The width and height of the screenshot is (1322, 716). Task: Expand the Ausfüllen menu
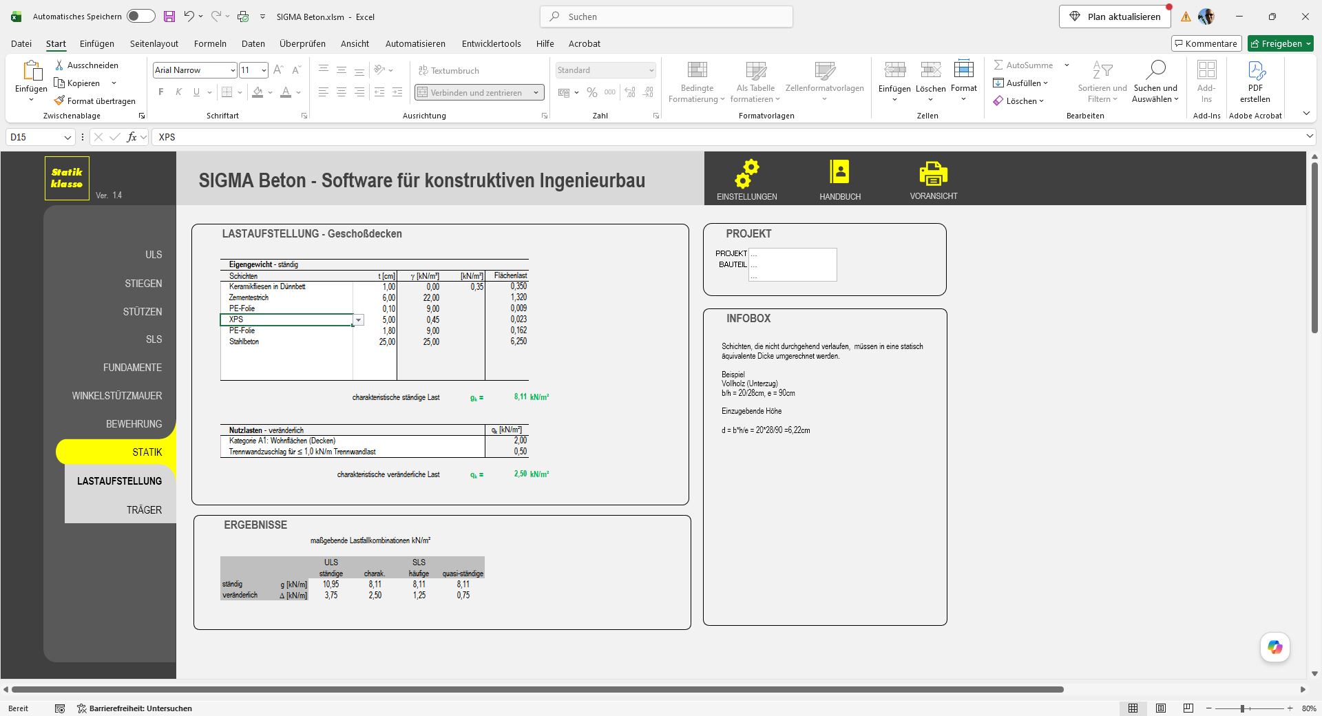(x=1020, y=83)
